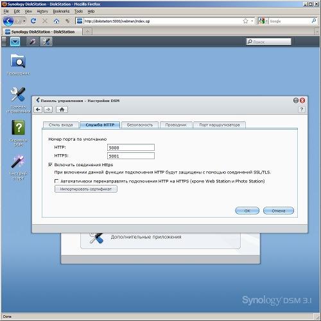The image size is (321, 321).
Task: Close the DSM settings dialog with red X
Action: (302, 100)
